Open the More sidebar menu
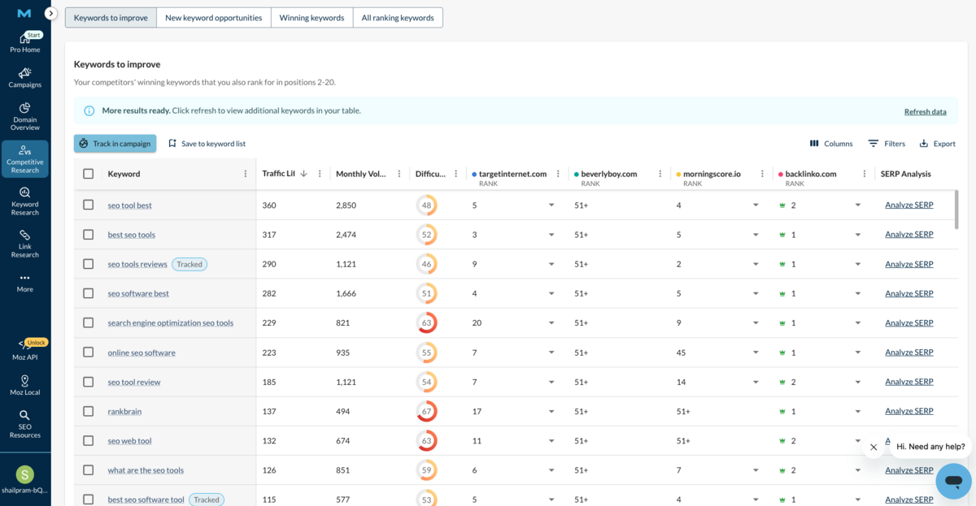Screen dimensions: 976x506 tap(25, 283)
